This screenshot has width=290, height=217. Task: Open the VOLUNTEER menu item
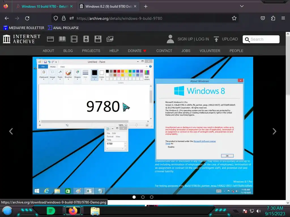[x=210, y=51]
